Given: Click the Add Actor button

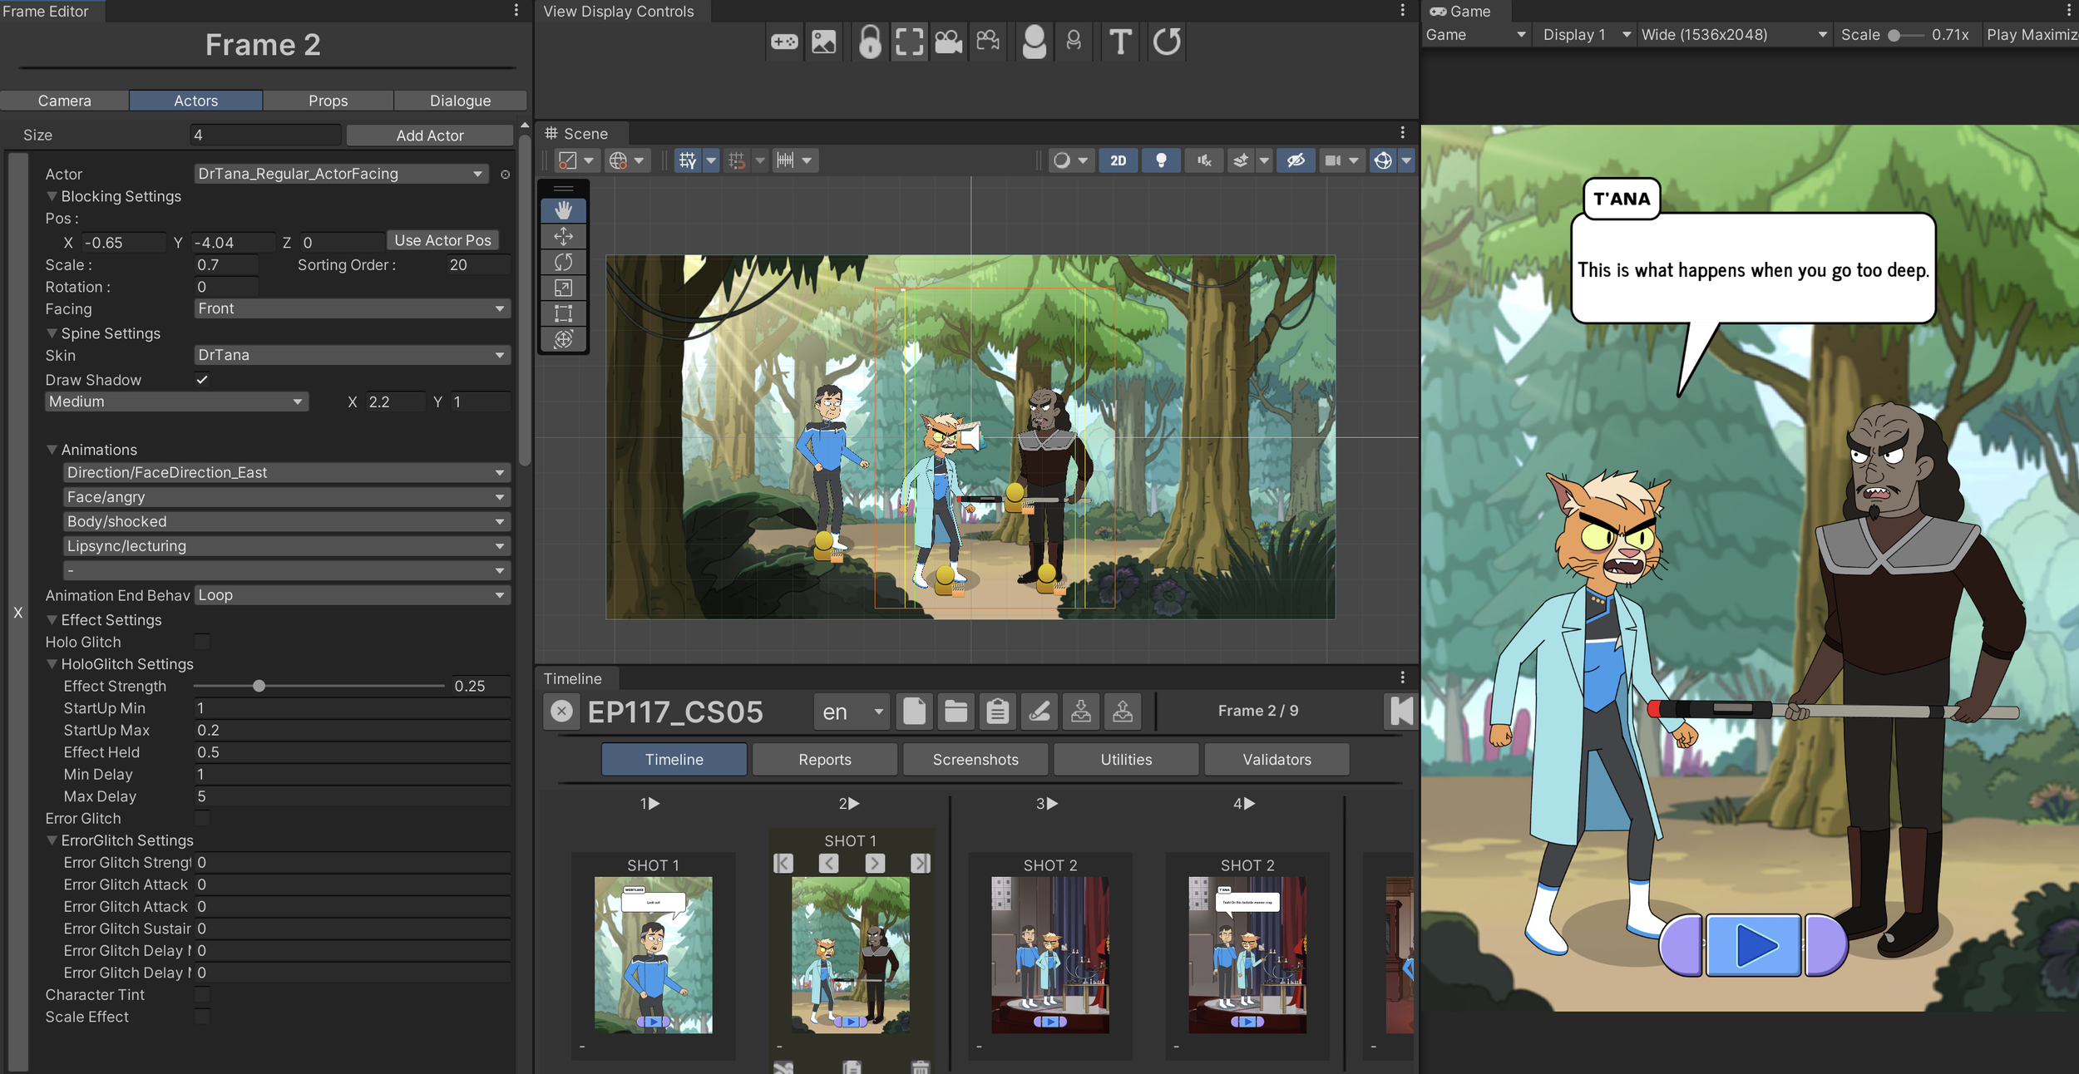Looking at the screenshot, I should pyautogui.click(x=429, y=135).
